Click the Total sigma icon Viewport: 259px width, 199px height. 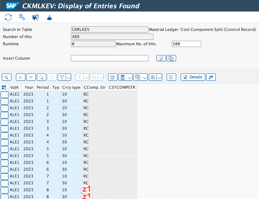80,77
